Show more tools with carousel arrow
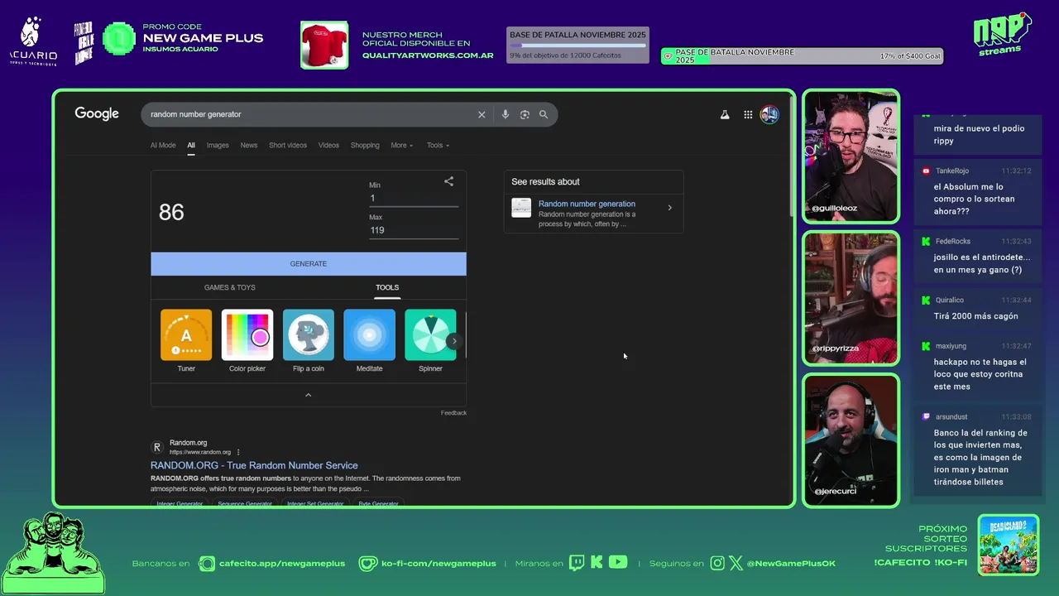This screenshot has height=596, width=1059. (x=453, y=341)
